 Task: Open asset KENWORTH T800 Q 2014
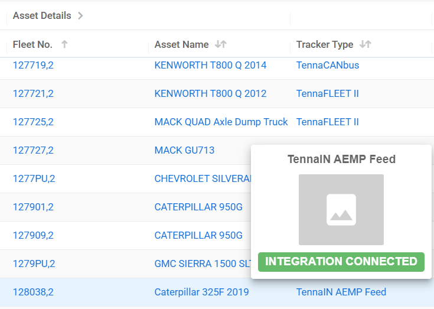210,66
